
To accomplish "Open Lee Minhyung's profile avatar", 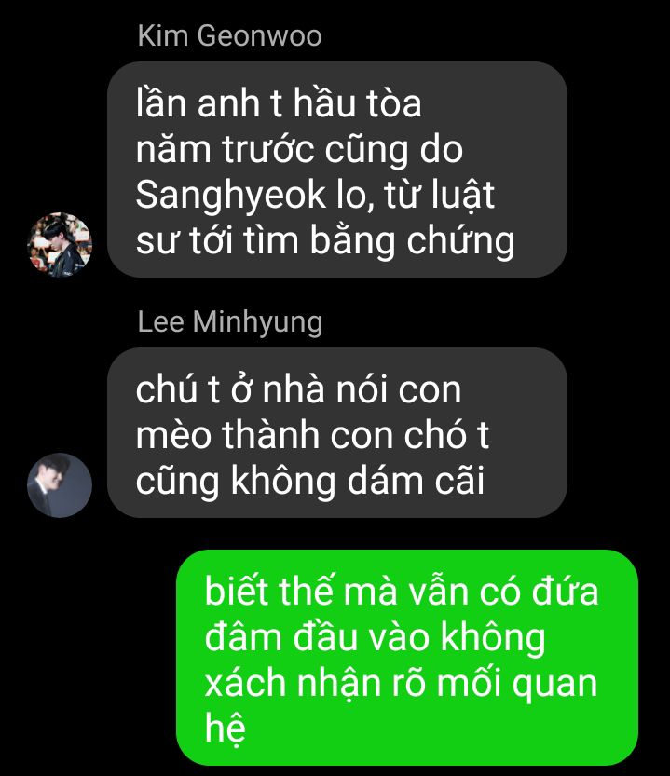I will coord(60,485).
